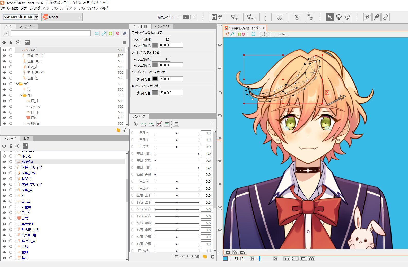408x267 pixels.
Task: Select the lasso selection tool
Action: [x=339, y=17]
